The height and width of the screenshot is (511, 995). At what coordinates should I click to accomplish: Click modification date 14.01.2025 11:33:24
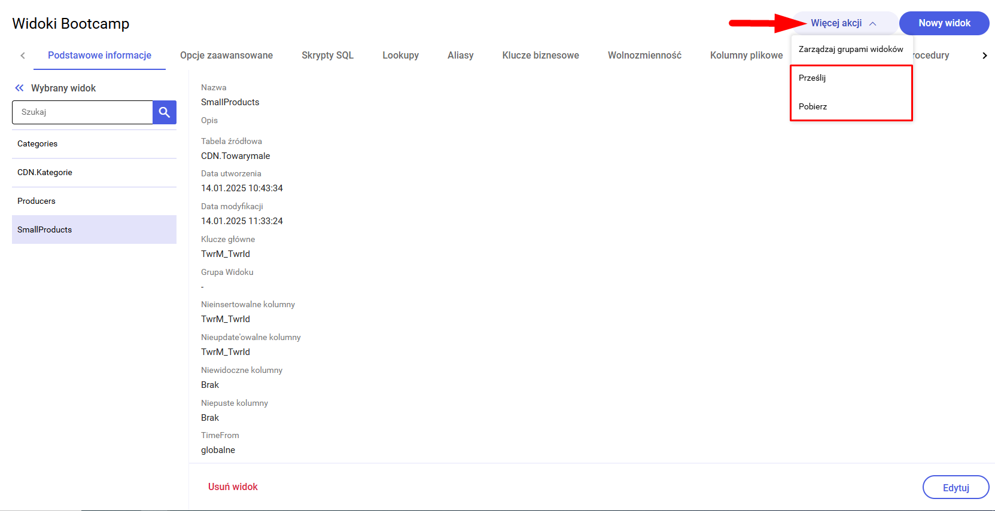242,221
